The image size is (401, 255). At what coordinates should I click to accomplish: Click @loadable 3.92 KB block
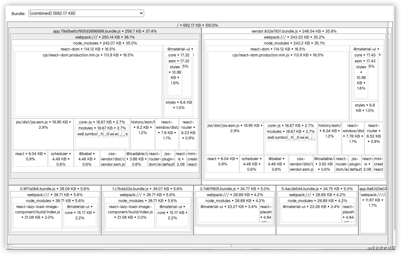[x=324, y=164]
